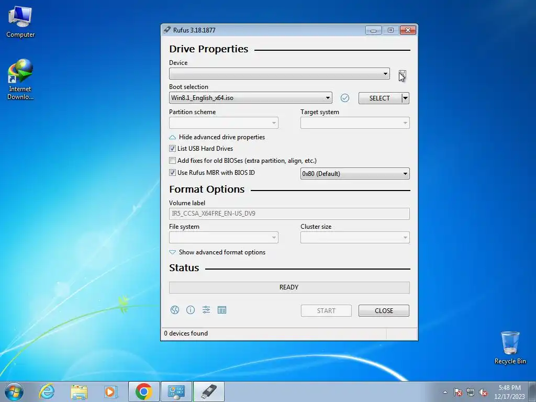Expand Show advanced format options

tap(217, 252)
